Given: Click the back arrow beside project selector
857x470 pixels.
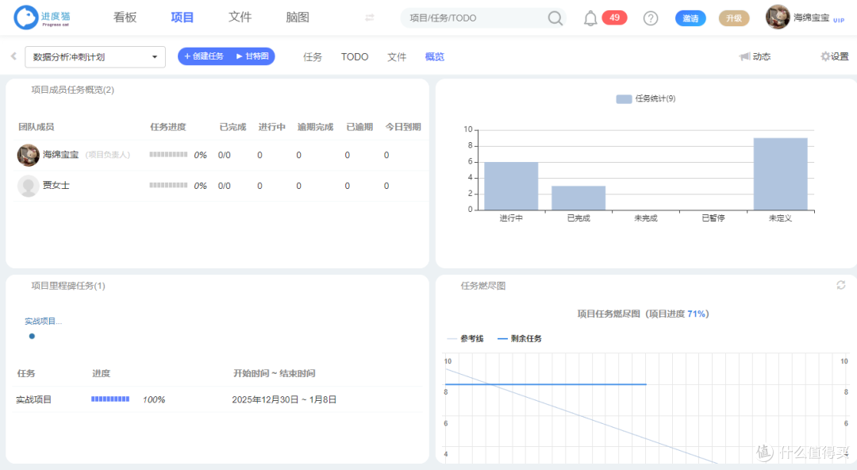Looking at the screenshot, I should (x=13, y=56).
